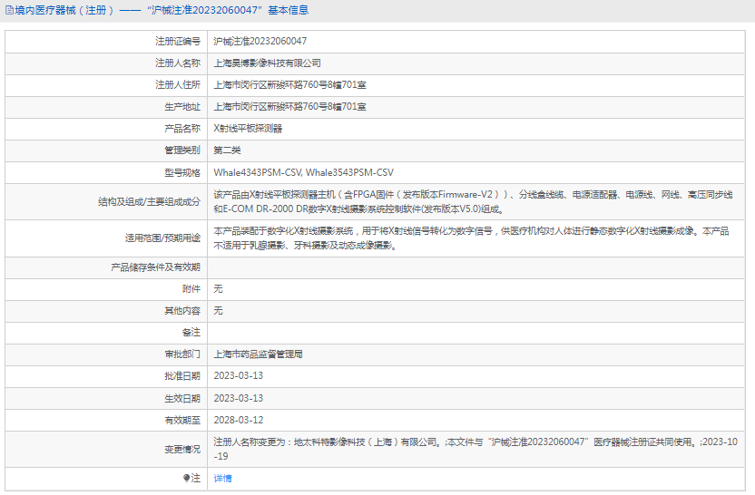Select the 其他内容 value 无
This screenshot has height=495, width=755.
click(218, 311)
